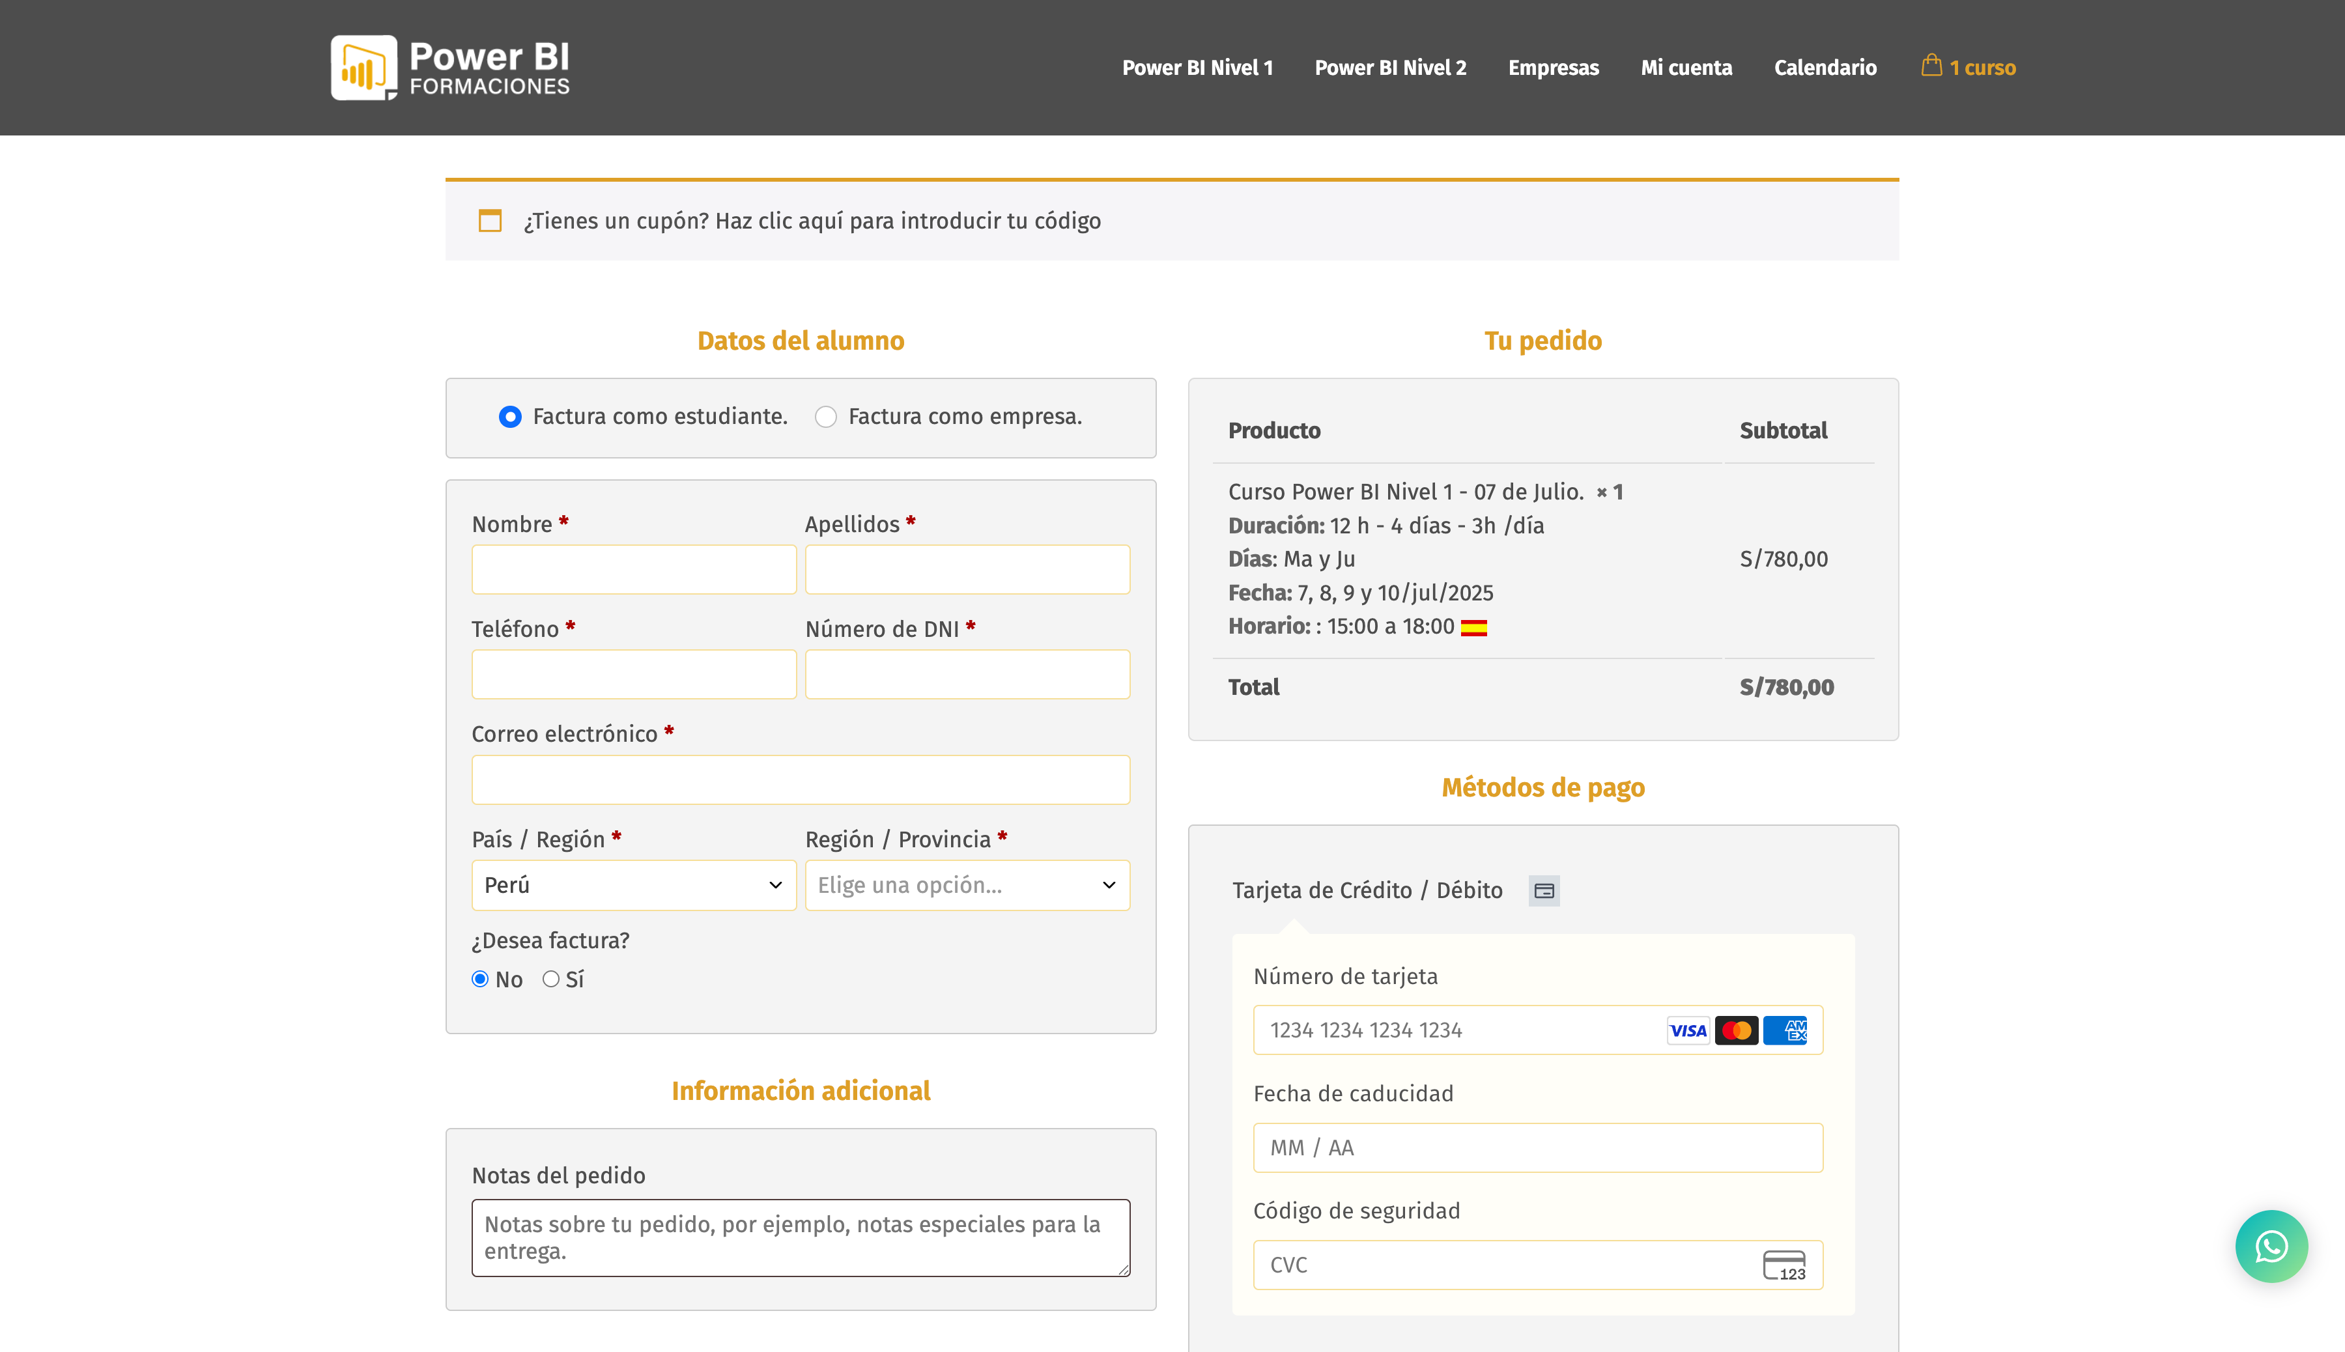
Task: Open Mi cuenta menu item
Action: [x=1686, y=68]
